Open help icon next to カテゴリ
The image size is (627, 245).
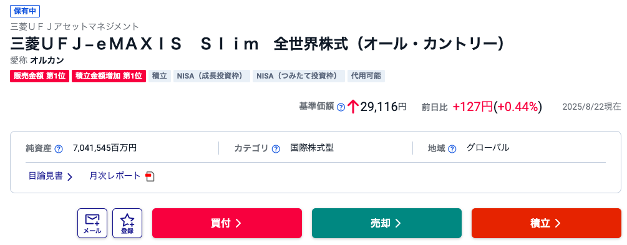point(276,148)
